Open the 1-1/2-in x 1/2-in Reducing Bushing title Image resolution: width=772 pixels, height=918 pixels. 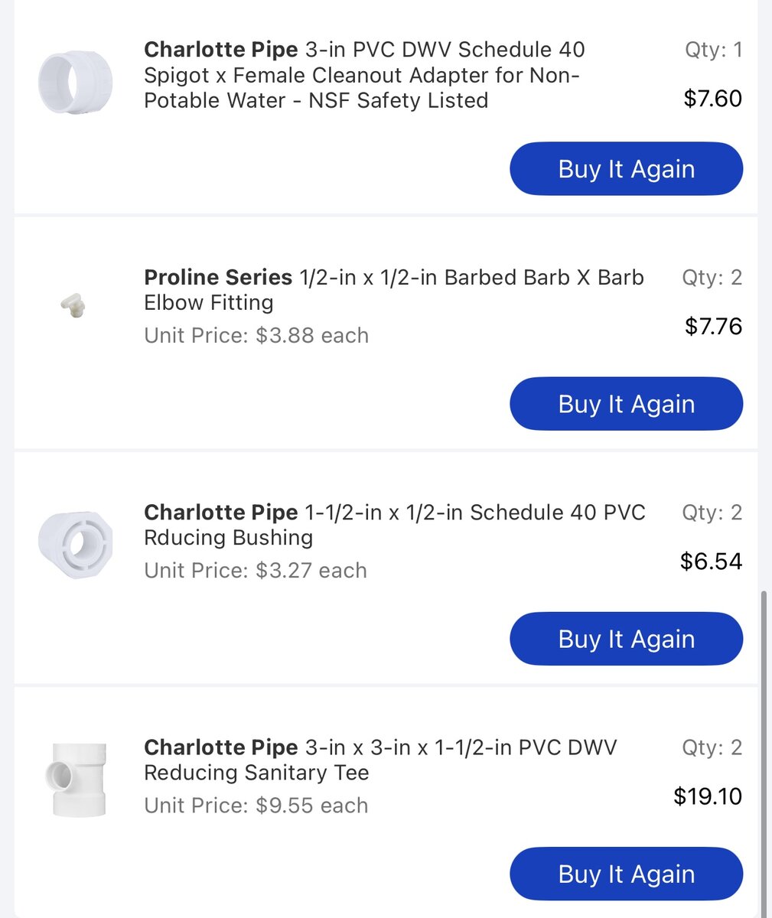[x=395, y=524]
